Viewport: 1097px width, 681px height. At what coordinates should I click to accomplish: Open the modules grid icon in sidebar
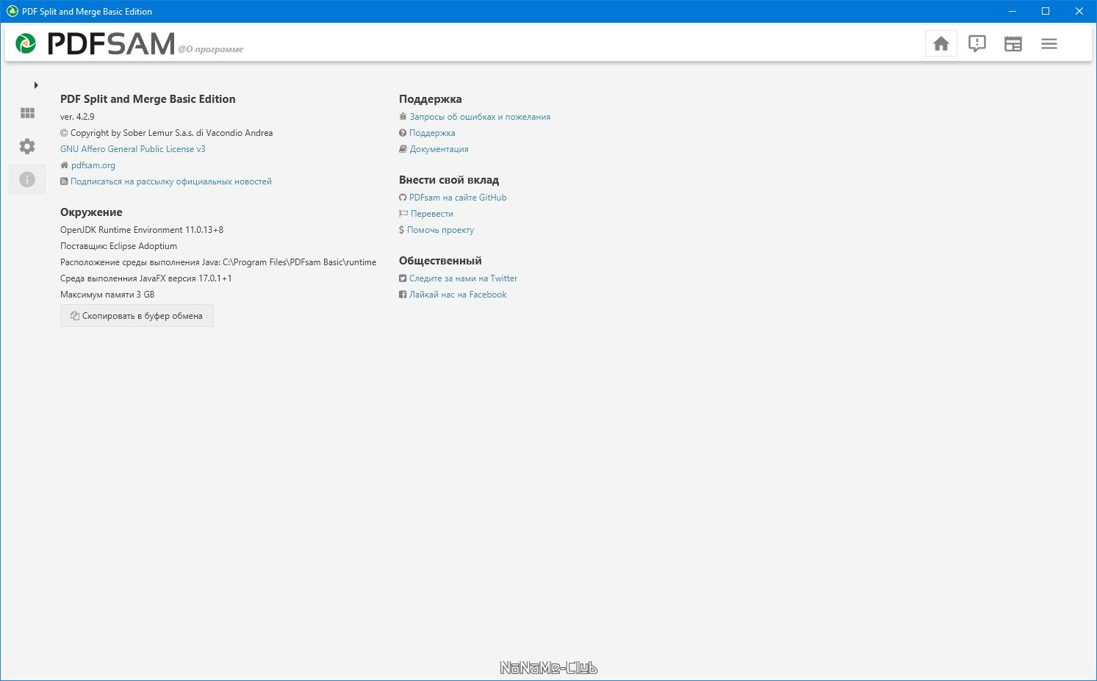pos(27,113)
